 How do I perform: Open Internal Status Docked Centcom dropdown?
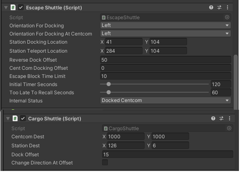point(165,100)
